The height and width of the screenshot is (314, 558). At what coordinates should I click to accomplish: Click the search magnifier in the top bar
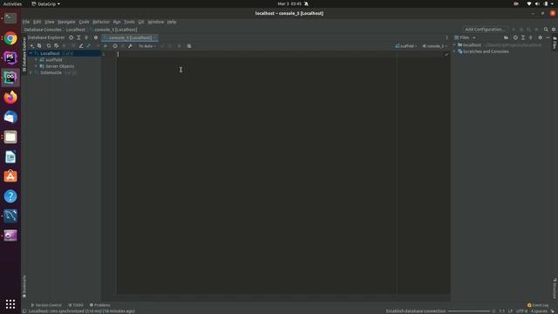tap(546, 30)
